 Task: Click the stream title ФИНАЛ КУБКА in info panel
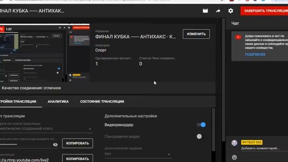[135, 37]
